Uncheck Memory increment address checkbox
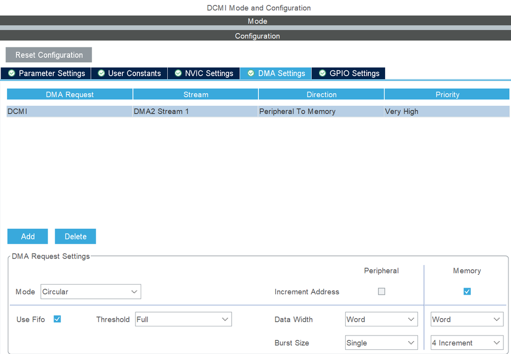The image size is (511, 354). pyautogui.click(x=467, y=292)
